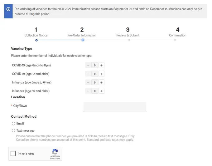Click the City/Town input field
The image size is (212, 166).
[115, 107]
